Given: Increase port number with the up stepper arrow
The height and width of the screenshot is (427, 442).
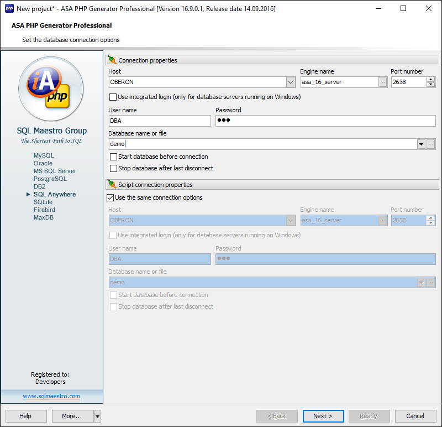Looking at the screenshot, I should coord(430,79).
